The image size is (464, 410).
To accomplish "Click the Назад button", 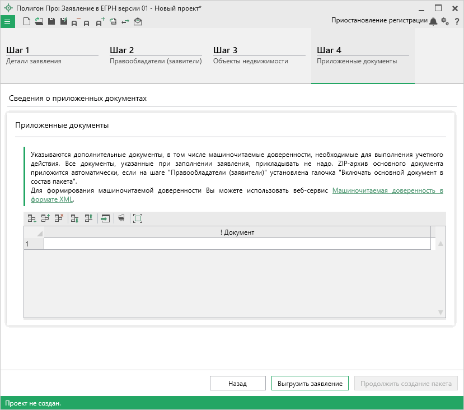I will (x=237, y=384).
